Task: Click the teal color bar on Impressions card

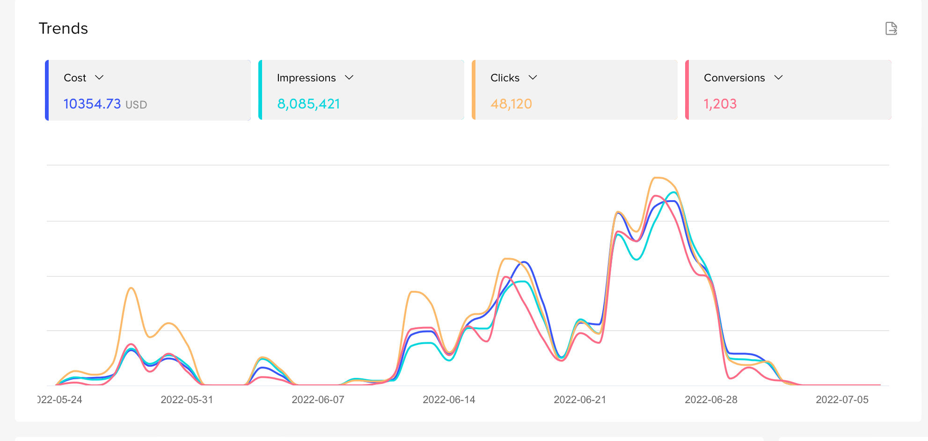Action: point(260,90)
